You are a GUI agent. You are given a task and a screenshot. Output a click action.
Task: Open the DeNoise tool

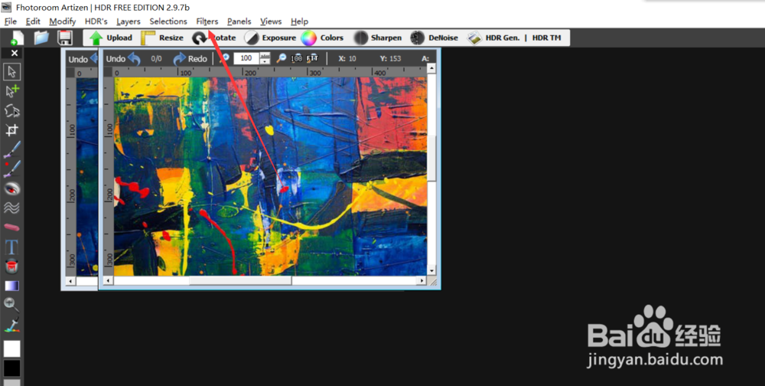(x=435, y=38)
